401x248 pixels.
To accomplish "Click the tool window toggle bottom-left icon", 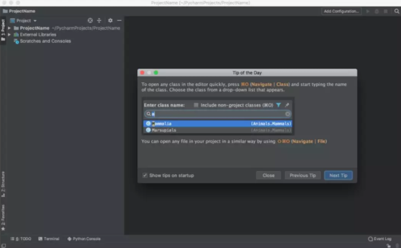I will pyautogui.click(x=3, y=246).
